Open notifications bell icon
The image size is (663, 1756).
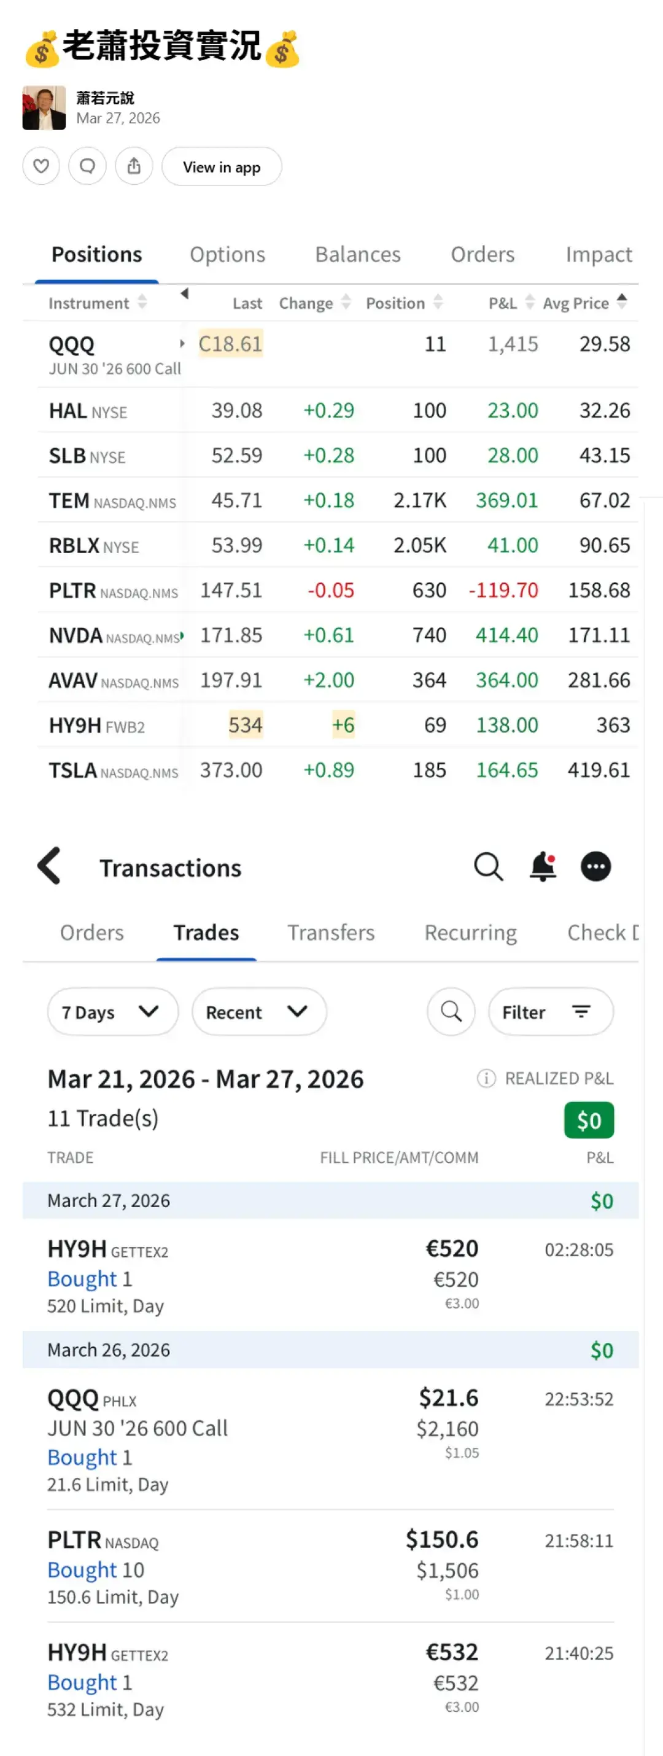[543, 867]
